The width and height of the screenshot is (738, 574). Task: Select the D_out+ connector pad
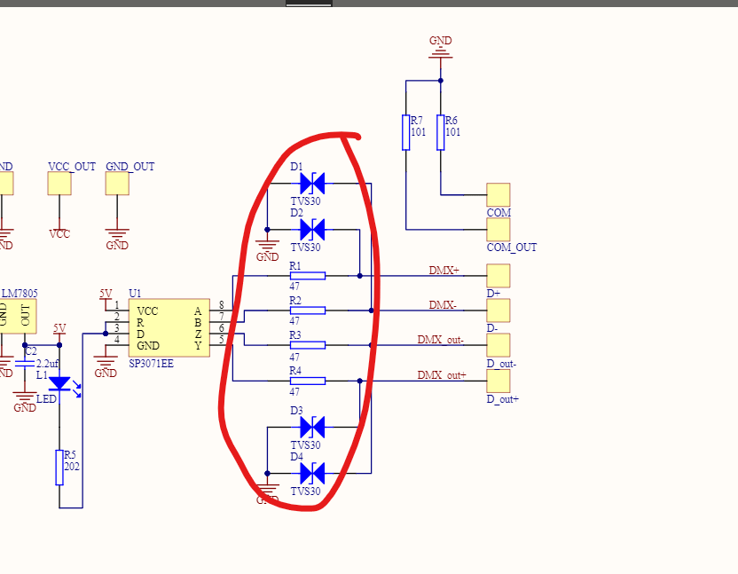[499, 381]
